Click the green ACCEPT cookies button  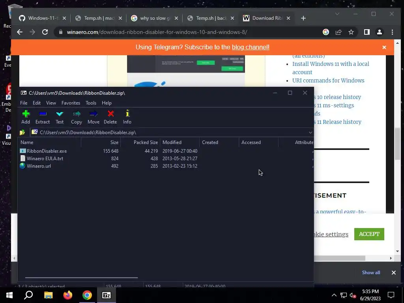point(369,234)
